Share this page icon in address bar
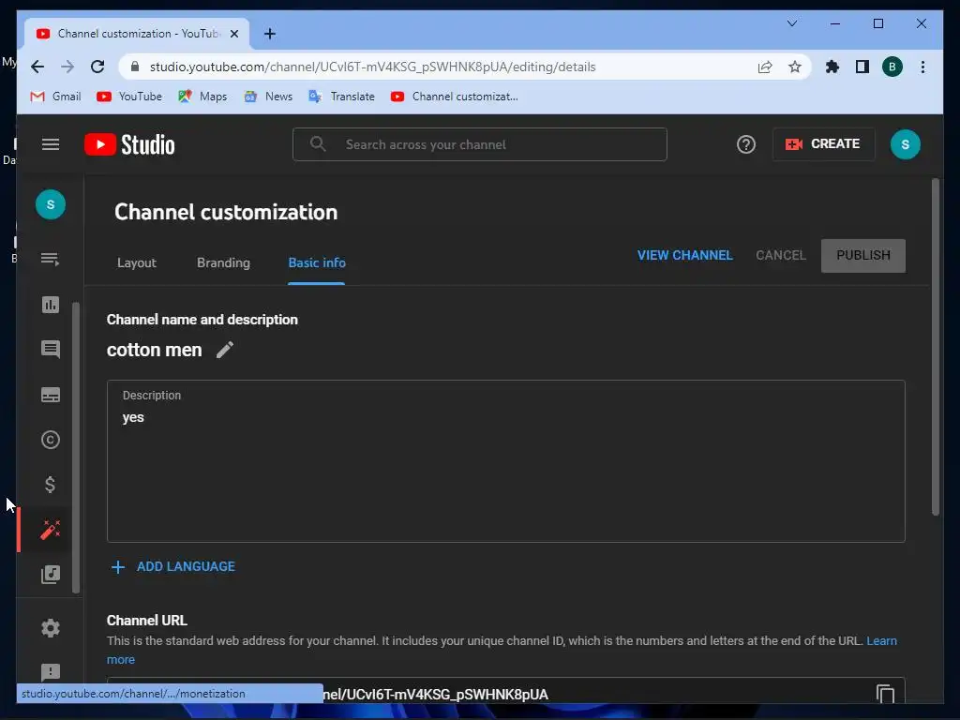960x720 pixels. [x=765, y=67]
